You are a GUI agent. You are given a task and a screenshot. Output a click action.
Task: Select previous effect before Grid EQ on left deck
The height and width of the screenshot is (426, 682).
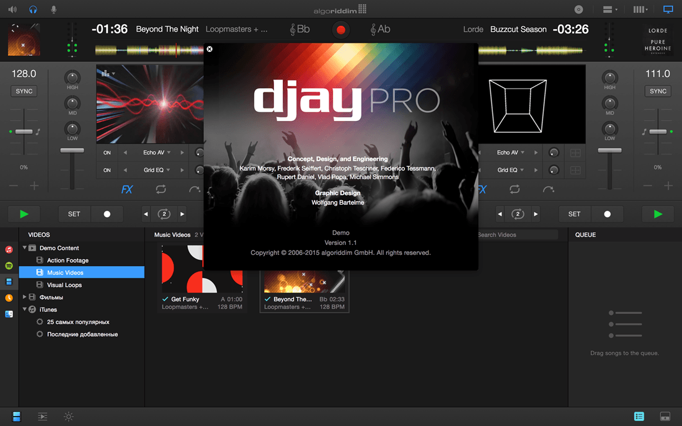pyautogui.click(x=125, y=170)
